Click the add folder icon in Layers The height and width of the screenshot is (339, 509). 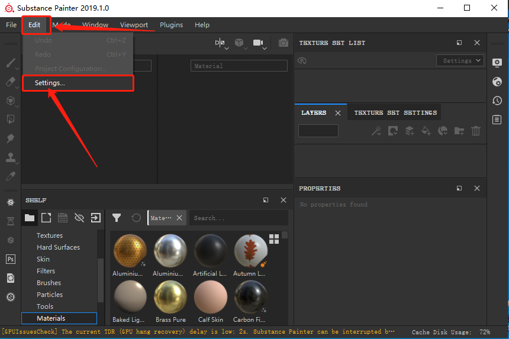[x=459, y=131]
